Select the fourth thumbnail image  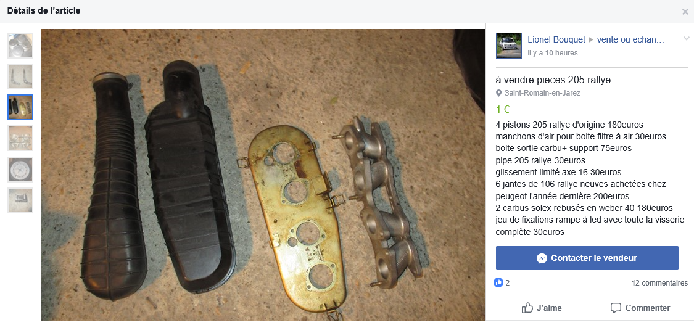pos(20,138)
